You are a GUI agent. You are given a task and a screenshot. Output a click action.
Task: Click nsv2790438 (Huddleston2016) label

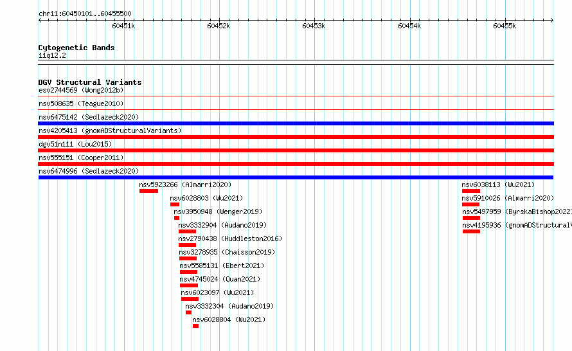pos(230,239)
